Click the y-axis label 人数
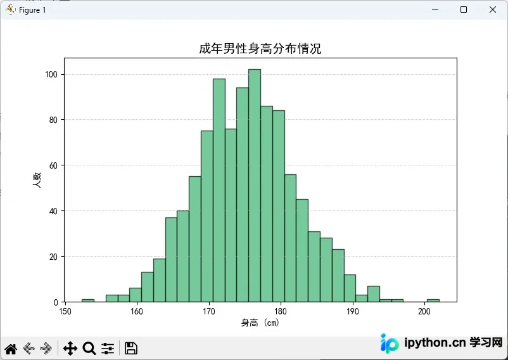The height and width of the screenshot is (360, 508). click(x=37, y=180)
